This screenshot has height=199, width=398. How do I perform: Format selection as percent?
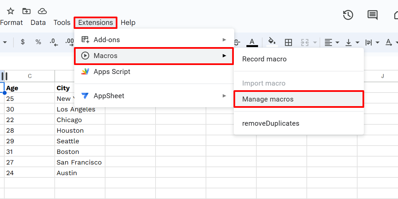point(38,42)
